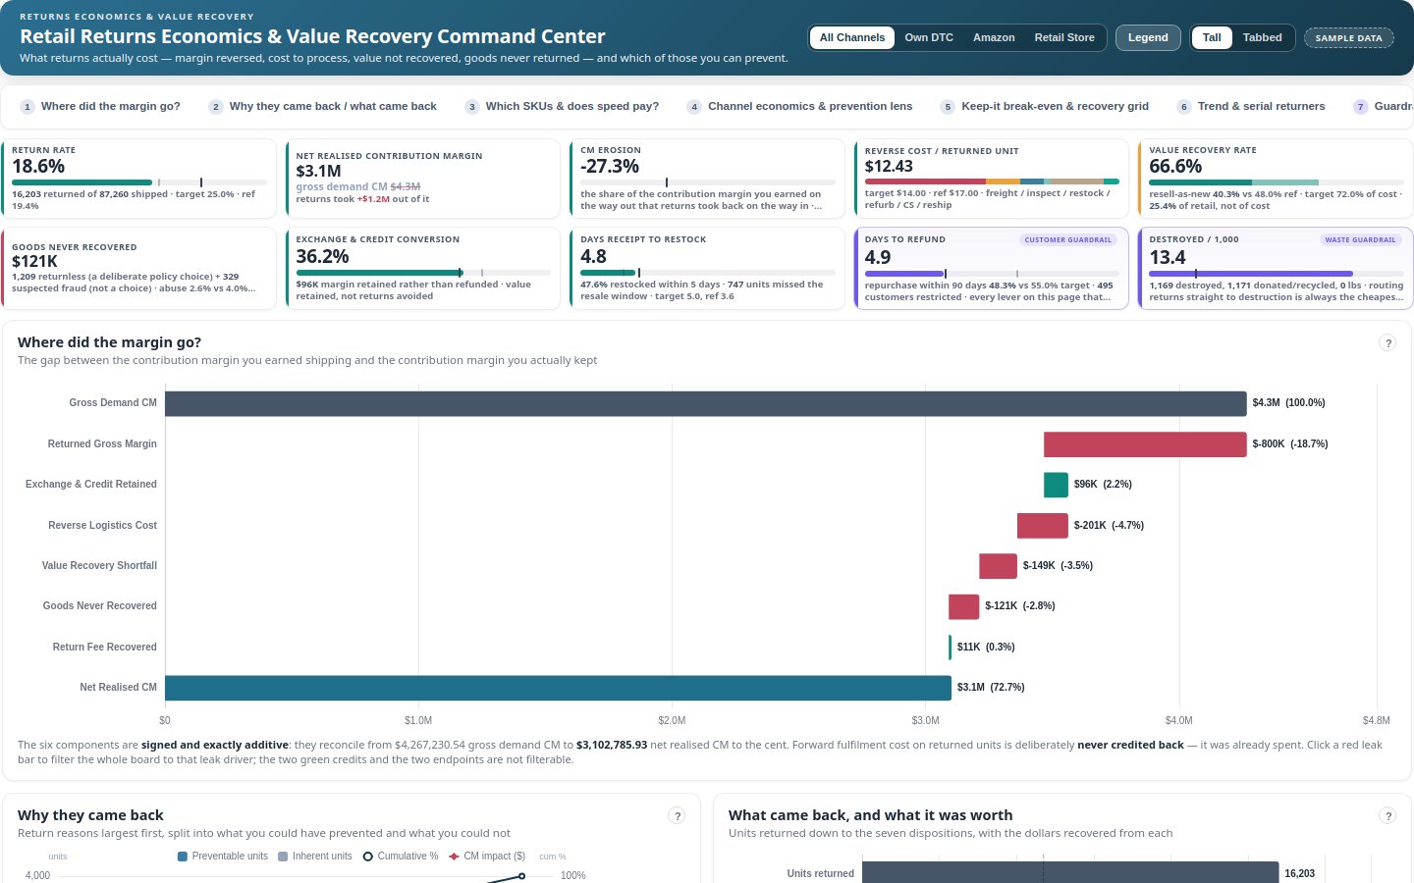1414x883 pixels.
Task: Open Which SKUs & does speed pay
Action: (562, 106)
